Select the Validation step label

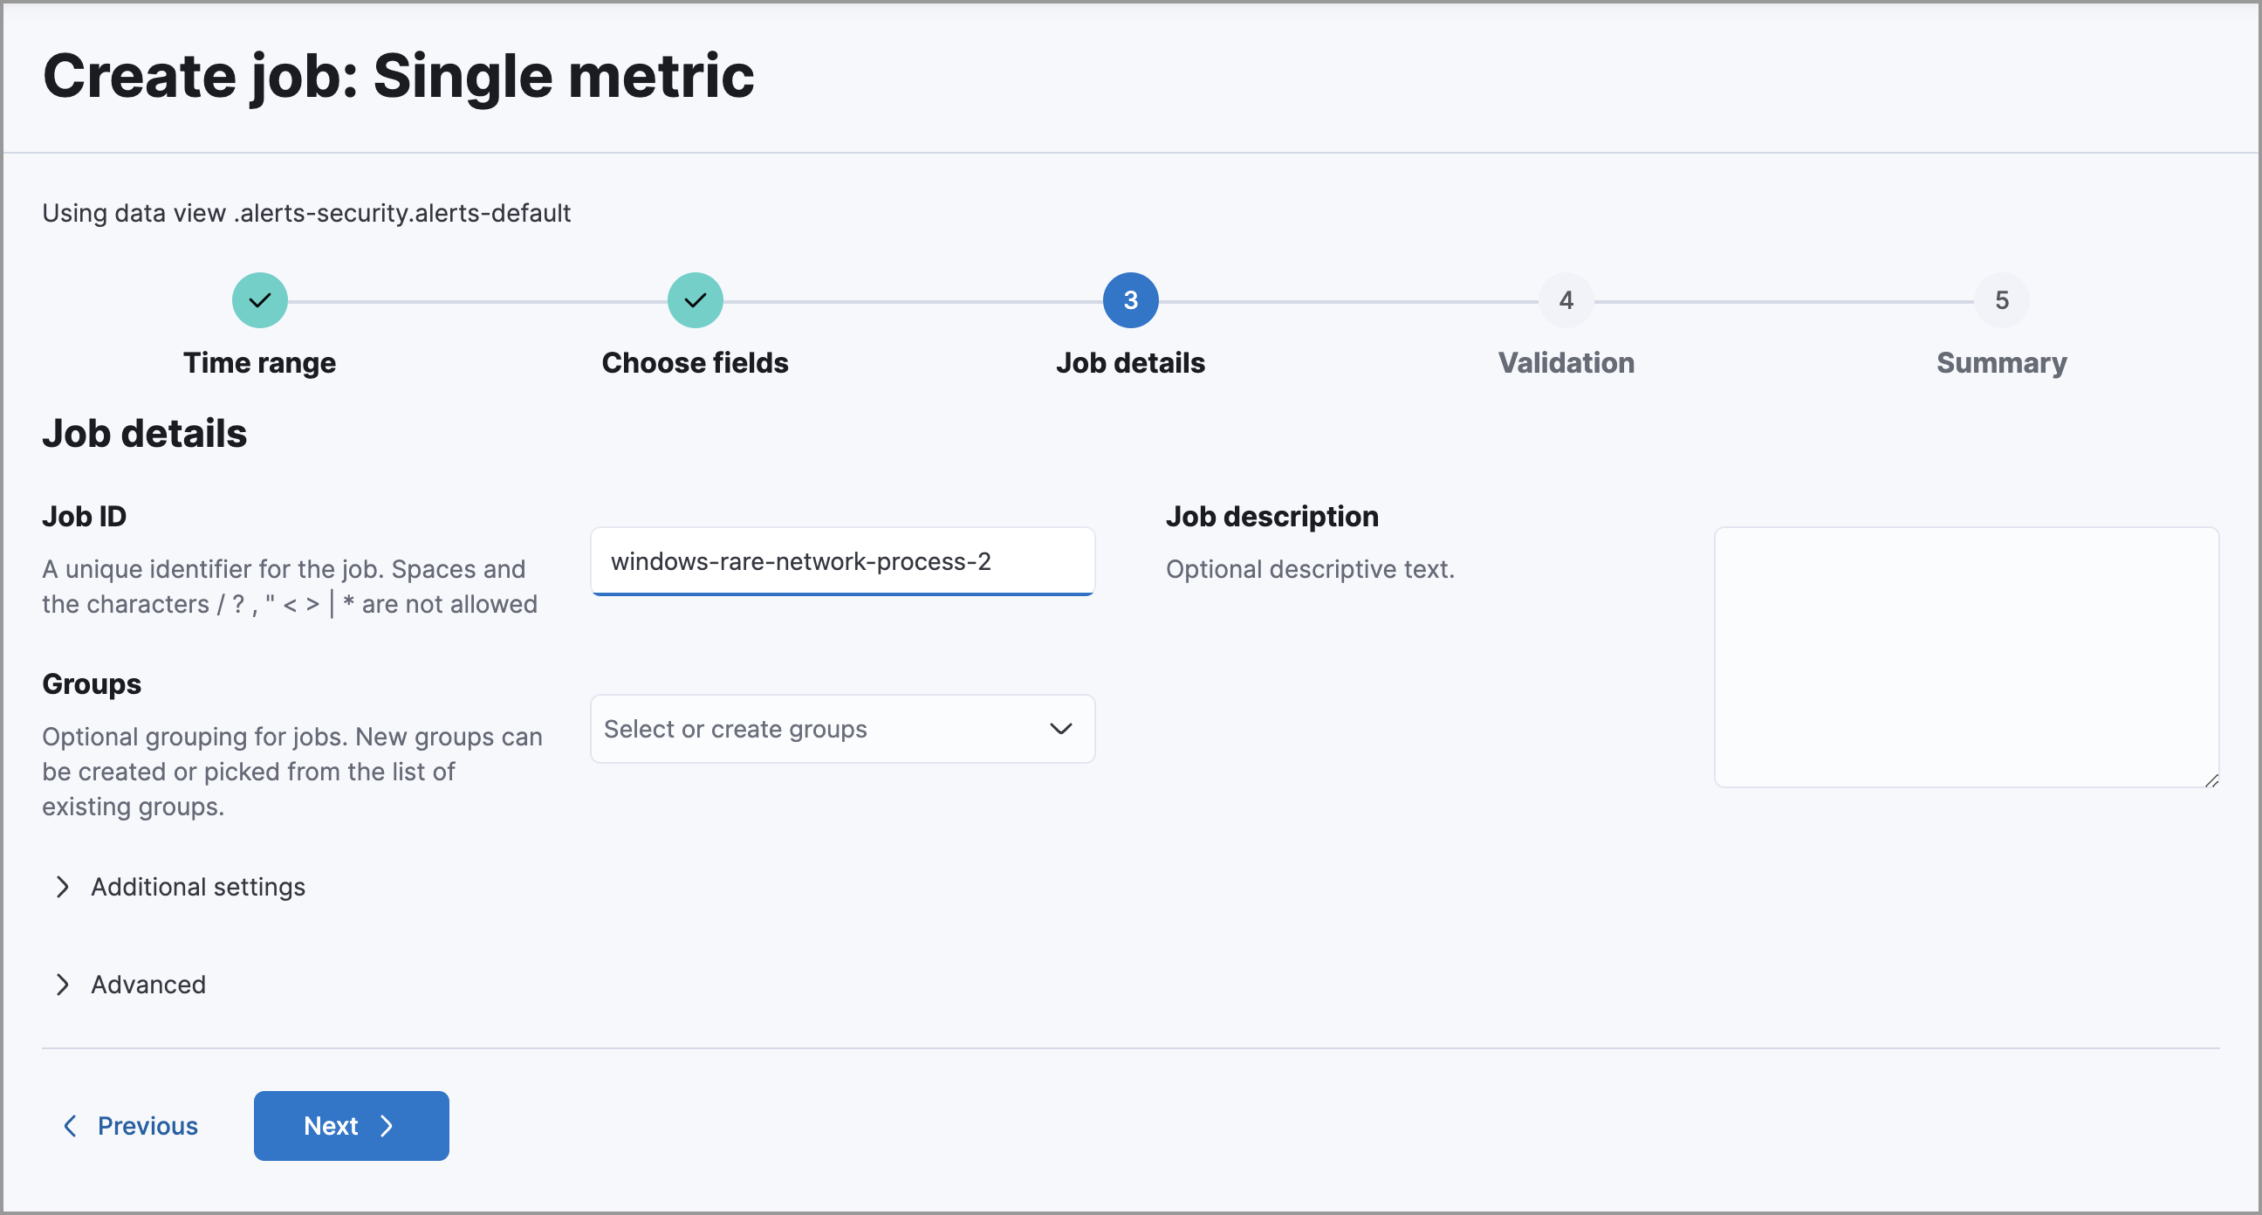1566,362
